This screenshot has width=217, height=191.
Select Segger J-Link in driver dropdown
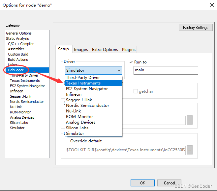tap(93, 100)
